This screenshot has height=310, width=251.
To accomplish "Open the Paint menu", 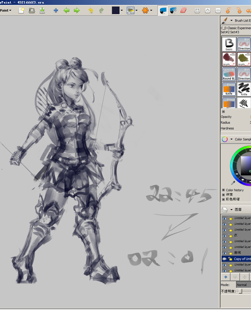I will [x=5, y=10].
